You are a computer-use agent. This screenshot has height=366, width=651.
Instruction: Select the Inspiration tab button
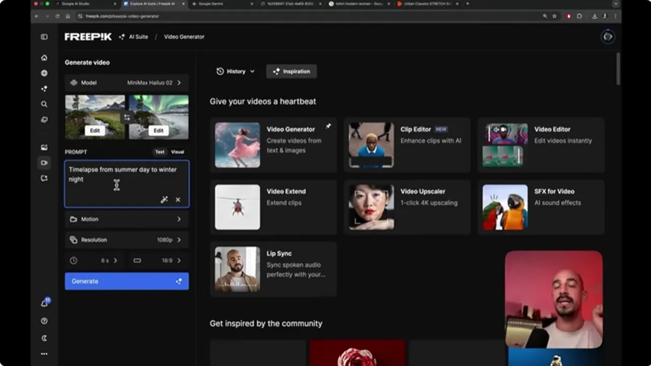291,71
